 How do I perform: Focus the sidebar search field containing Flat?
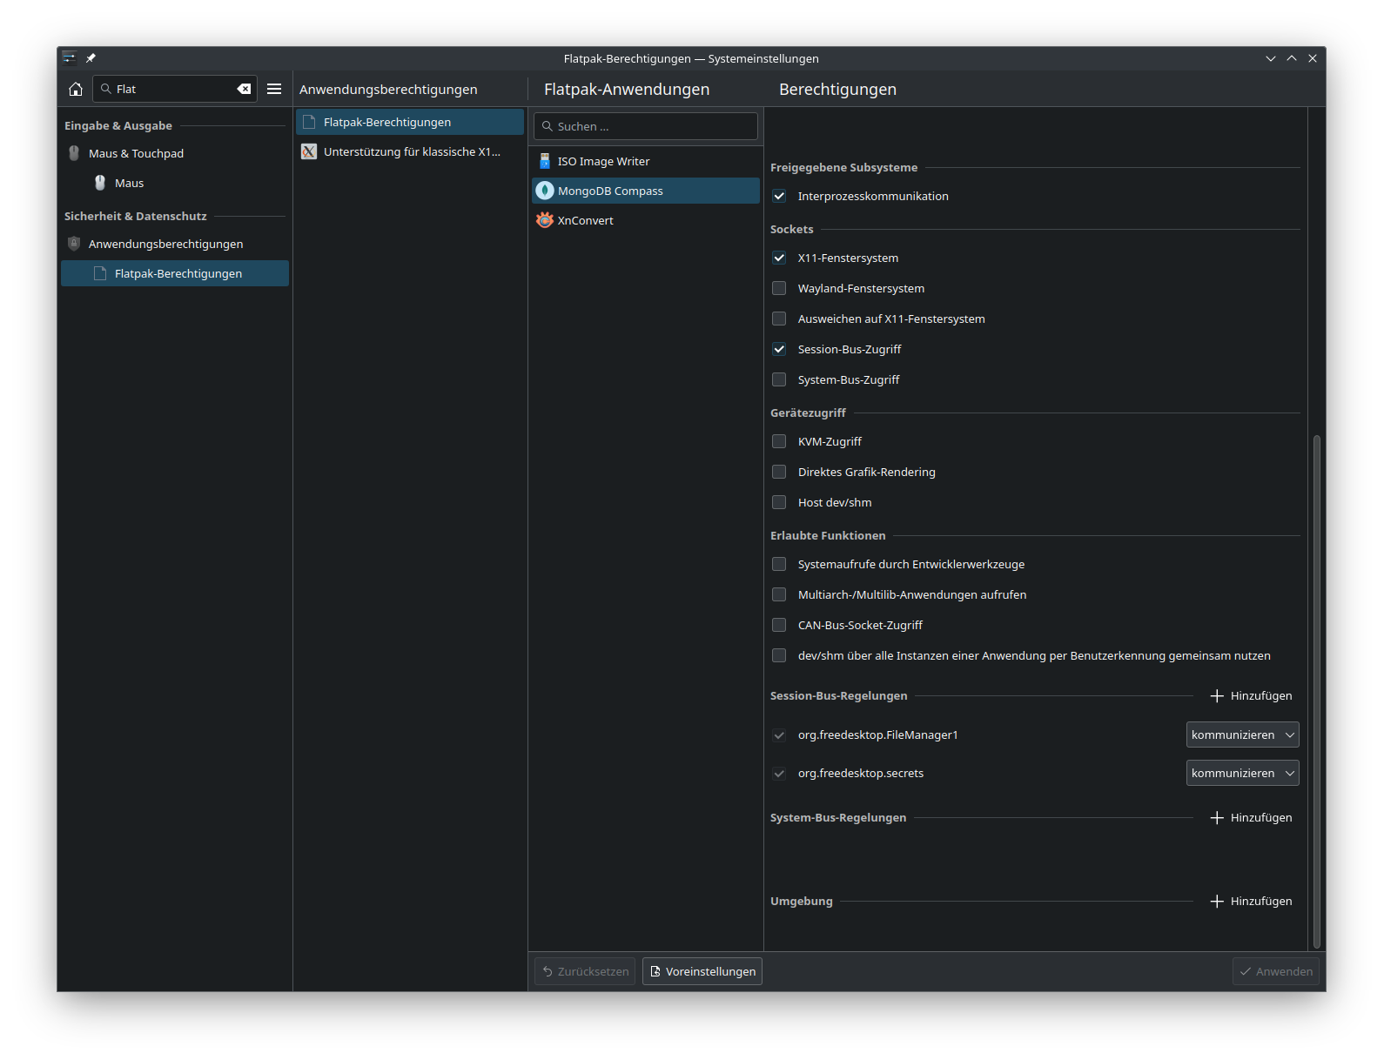[x=174, y=89]
